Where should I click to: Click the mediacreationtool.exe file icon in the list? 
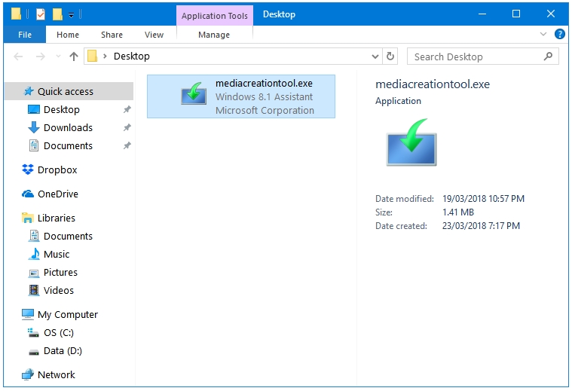tap(194, 93)
